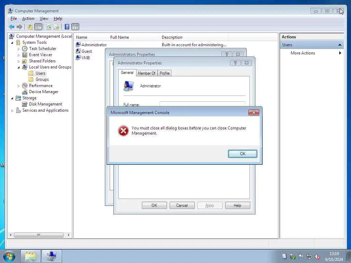Open Windows Explorer from the taskbar
The image size is (351, 263).
coord(31,256)
